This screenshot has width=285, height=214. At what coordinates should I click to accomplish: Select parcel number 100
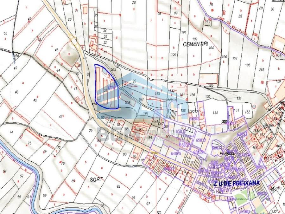pyautogui.click(x=173, y=55)
